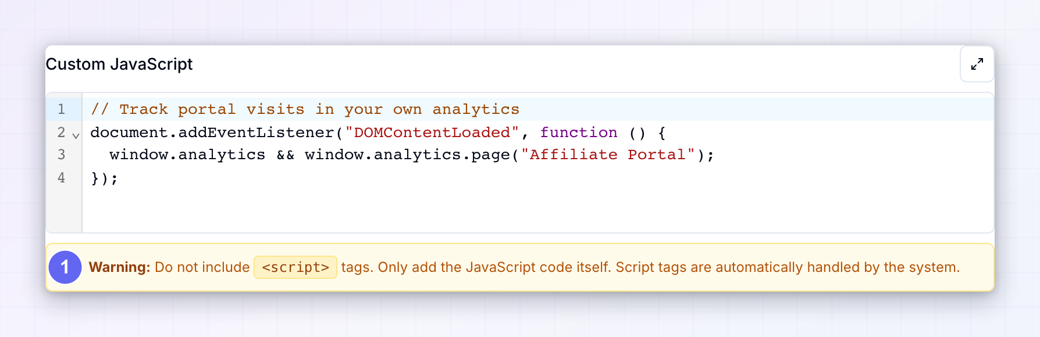The height and width of the screenshot is (337, 1040).
Task: Click window.analytics.page call in line 3
Action: coord(407,155)
